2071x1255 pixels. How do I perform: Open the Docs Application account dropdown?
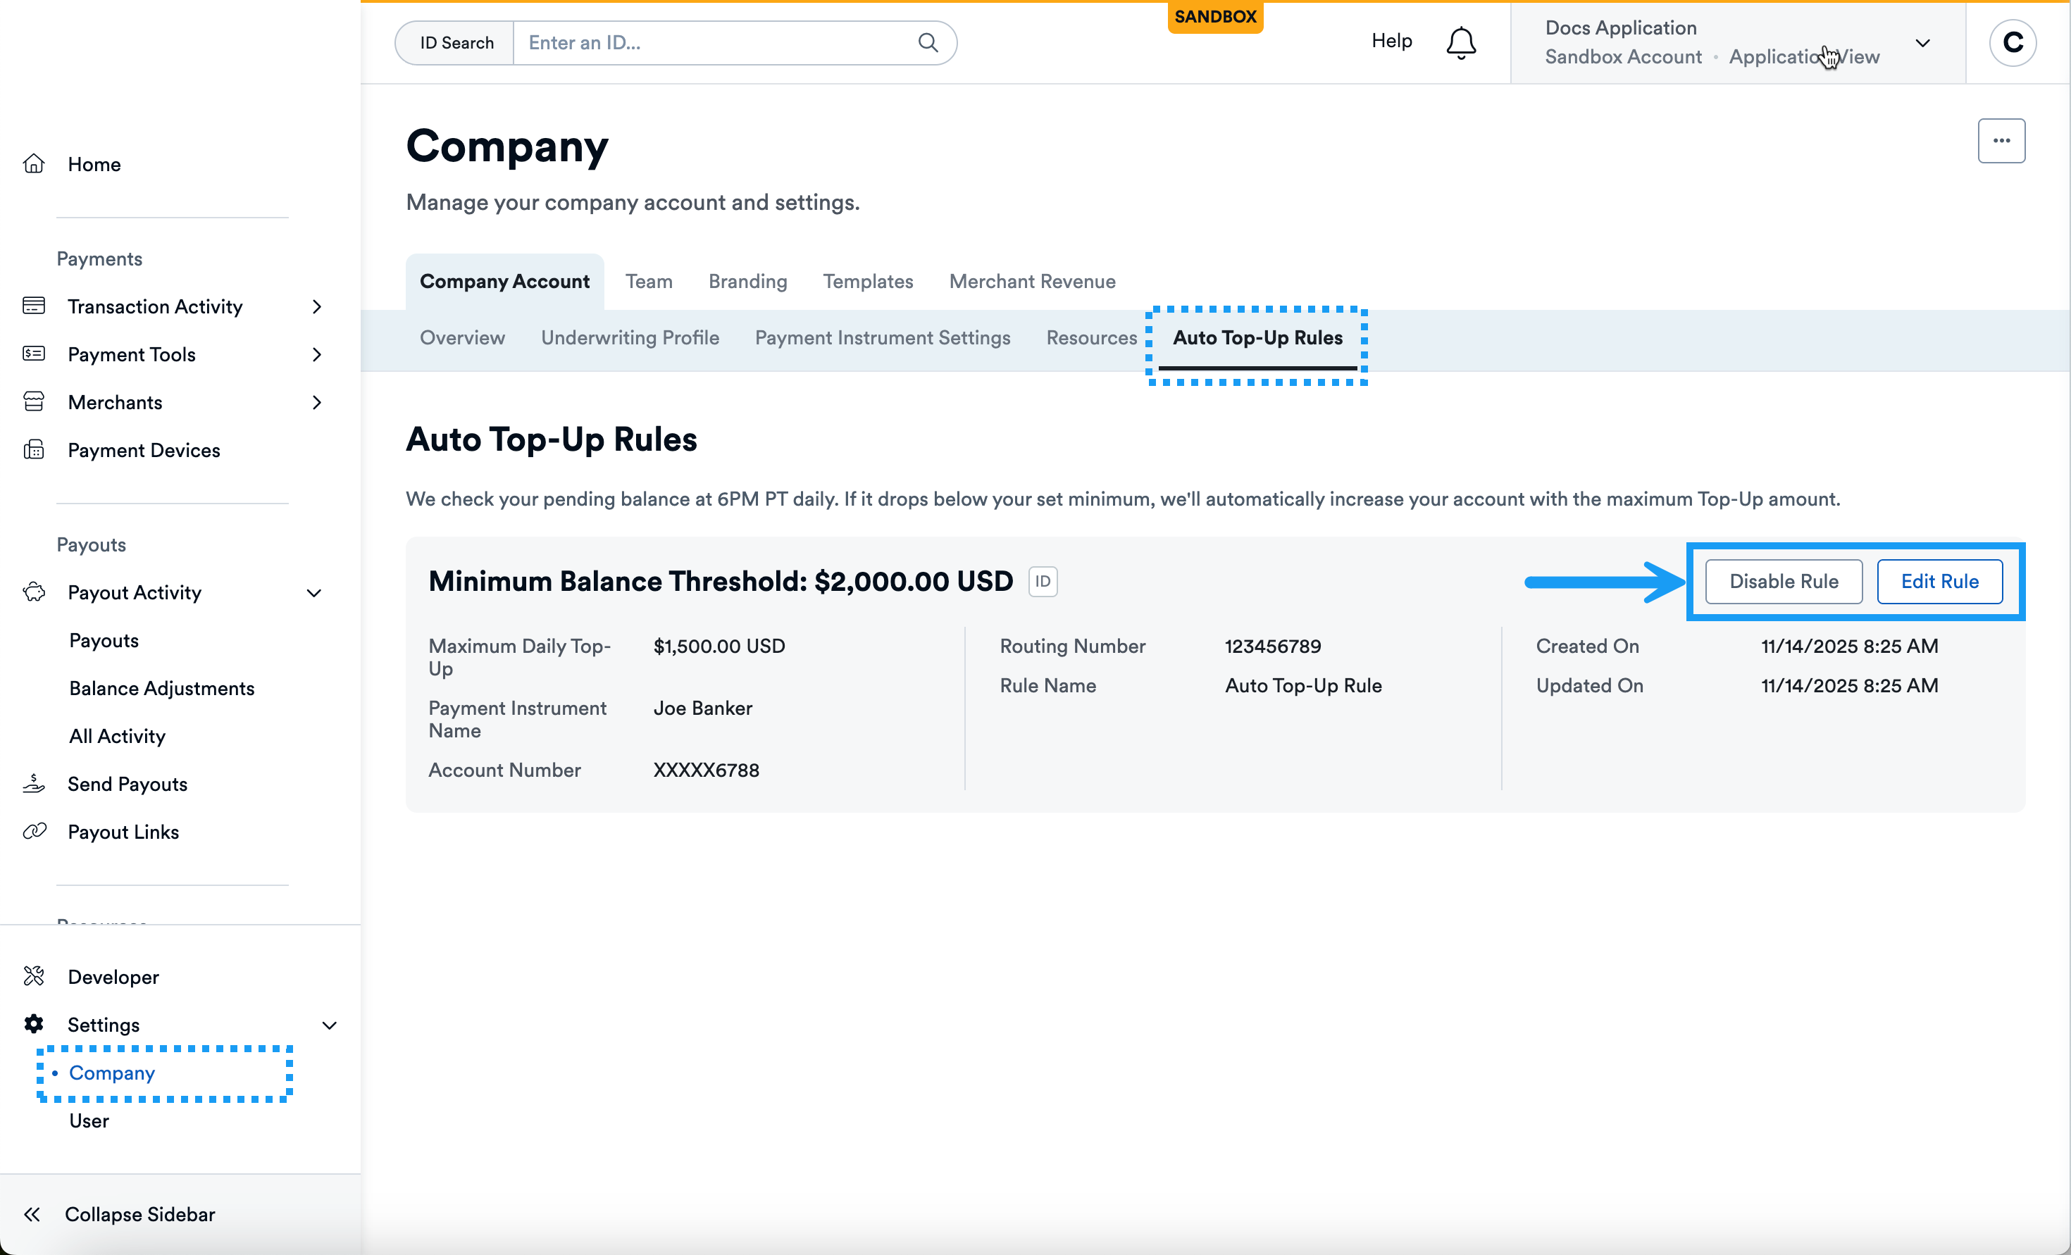point(1922,43)
